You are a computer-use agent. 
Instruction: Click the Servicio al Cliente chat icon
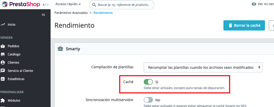pyautogui.click(x=3, y=71)
